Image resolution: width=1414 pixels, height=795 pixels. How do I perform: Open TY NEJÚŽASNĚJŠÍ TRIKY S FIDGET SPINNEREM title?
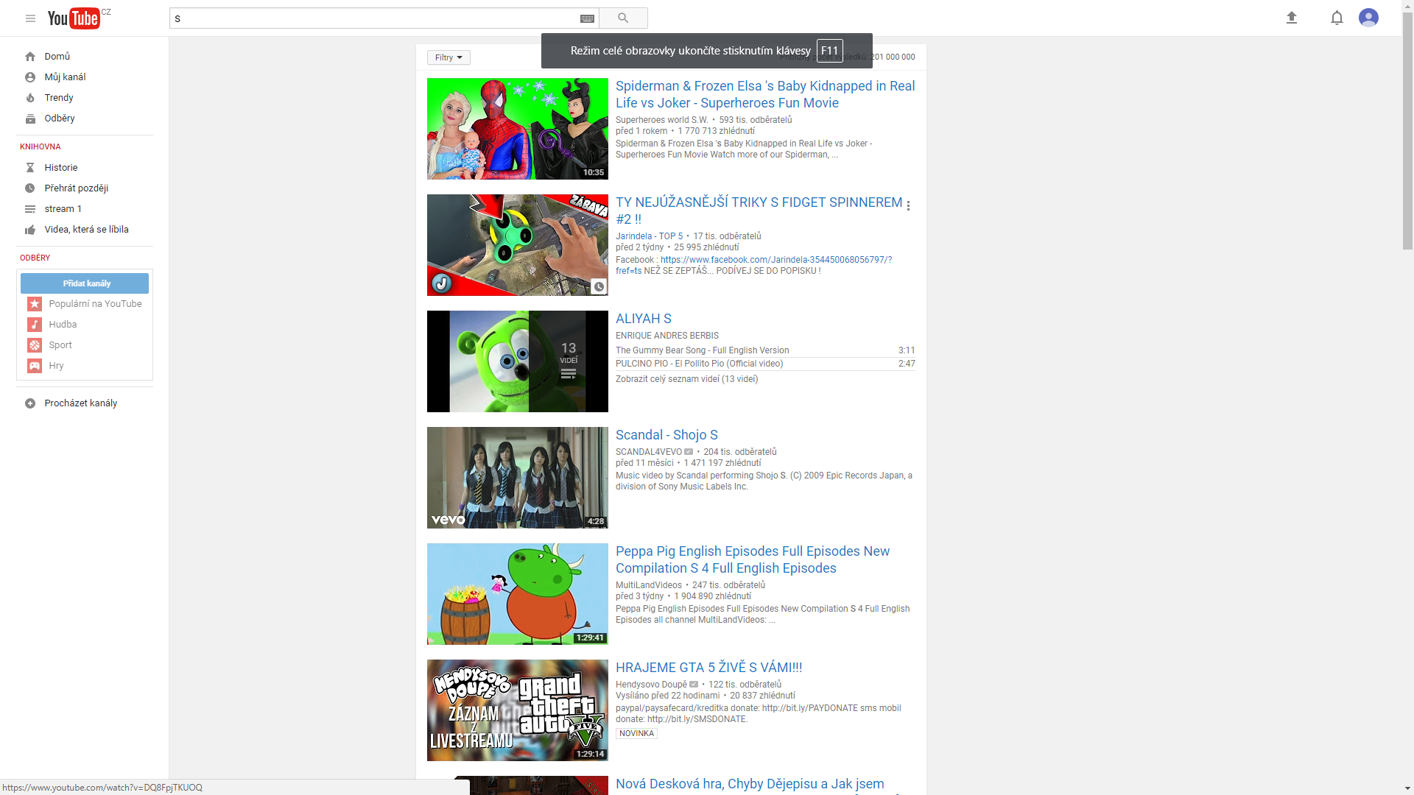point(759,211)
